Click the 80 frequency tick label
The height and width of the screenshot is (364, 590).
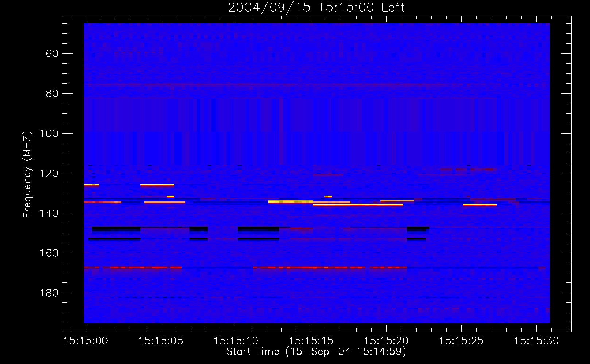click(52, 94)
